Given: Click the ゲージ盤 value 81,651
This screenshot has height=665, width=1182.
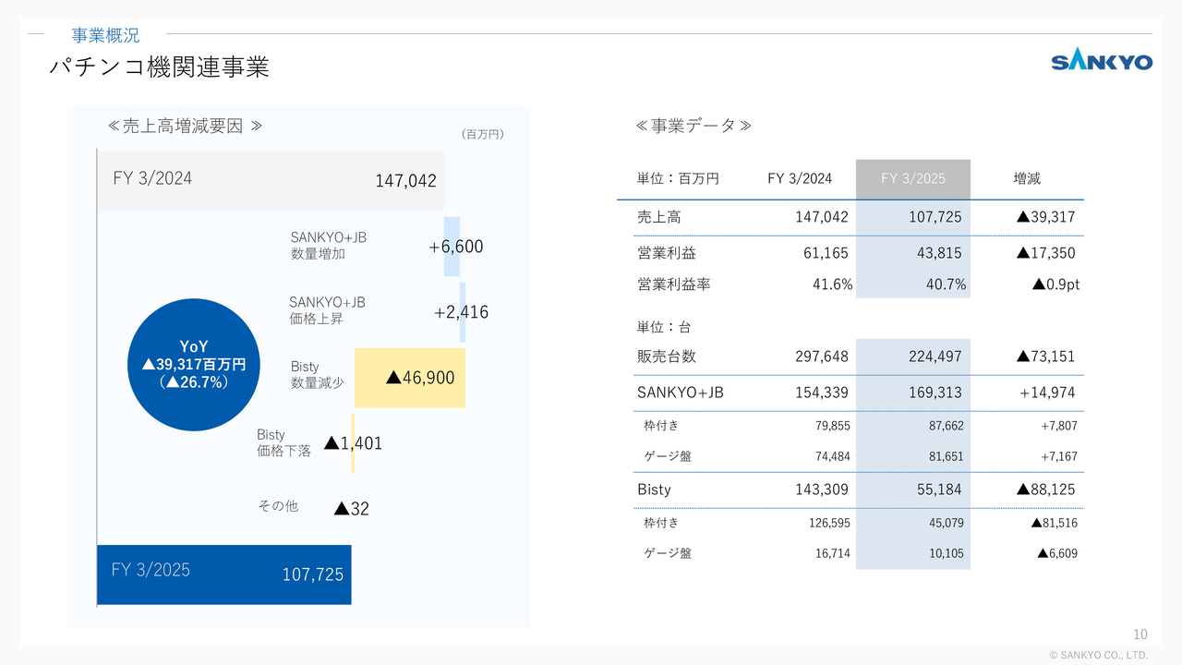Looking at the screenshot, I should (x=946, y=456).
